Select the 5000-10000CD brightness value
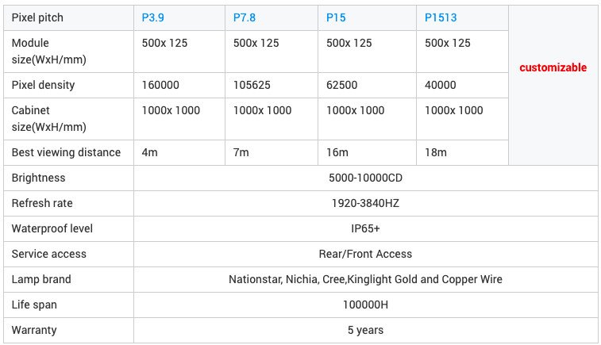This screenshot has height=345, width=601. pyautogui.click(x=365, y=178)
